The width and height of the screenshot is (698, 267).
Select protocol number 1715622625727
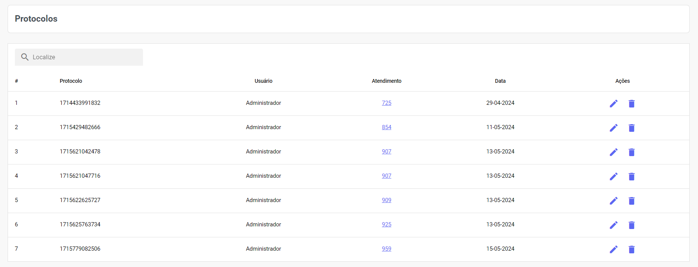pos(80,200)
